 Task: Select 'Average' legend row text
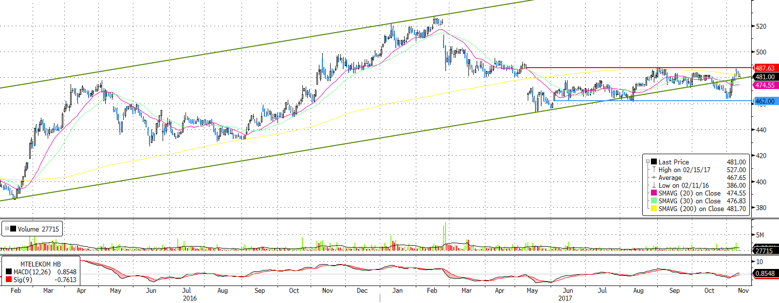(670, 178)
